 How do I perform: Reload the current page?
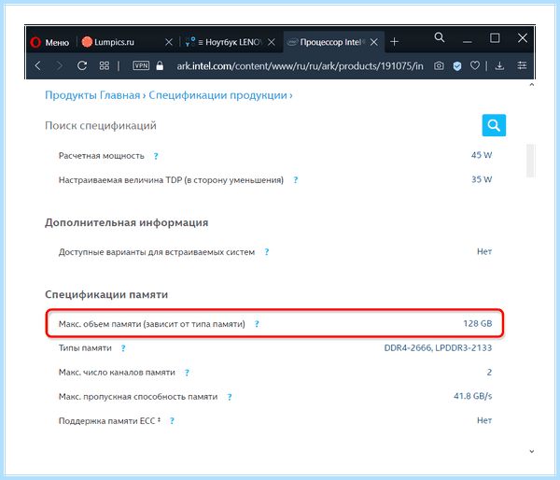(x=82, y=65)
